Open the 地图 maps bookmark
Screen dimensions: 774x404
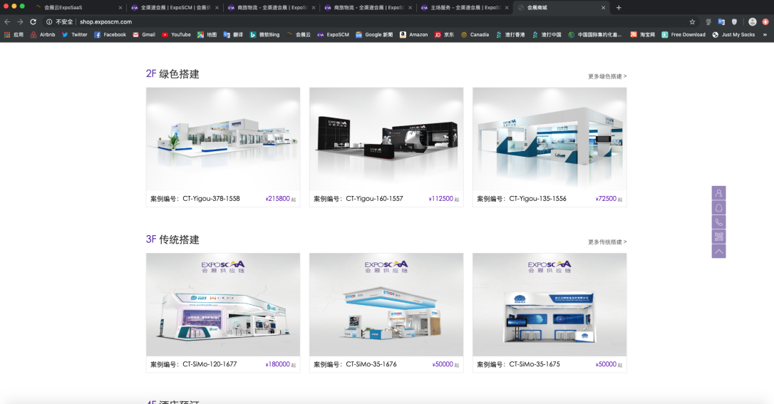pyautogui.click(x=207, y=34)
